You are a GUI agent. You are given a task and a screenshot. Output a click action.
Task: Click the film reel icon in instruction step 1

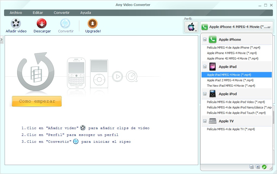click(83, 128)
